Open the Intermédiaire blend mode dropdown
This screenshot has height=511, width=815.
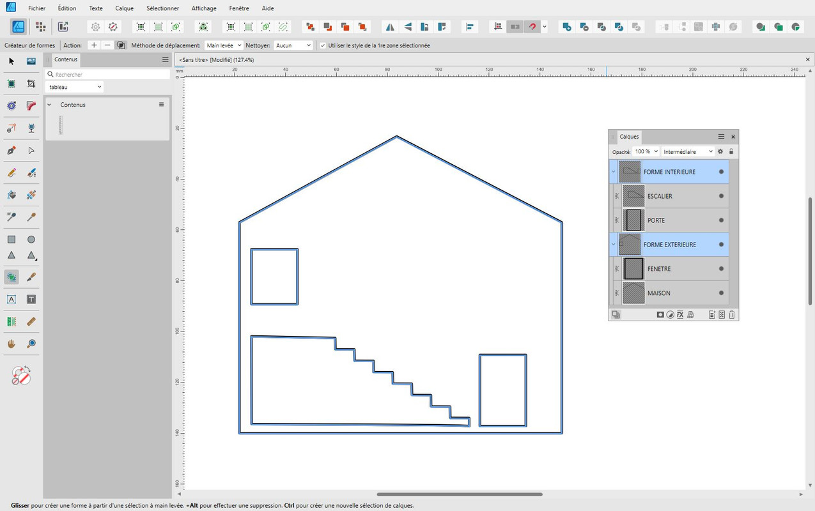[688, 151]
